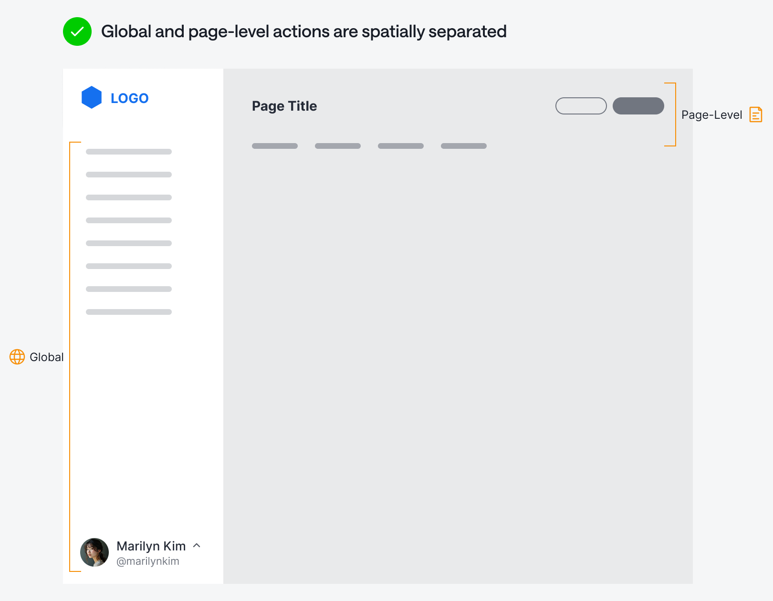Screen dimensions: 773x601
Task: Select the second tab under Page Title
Action: (338, 146)
